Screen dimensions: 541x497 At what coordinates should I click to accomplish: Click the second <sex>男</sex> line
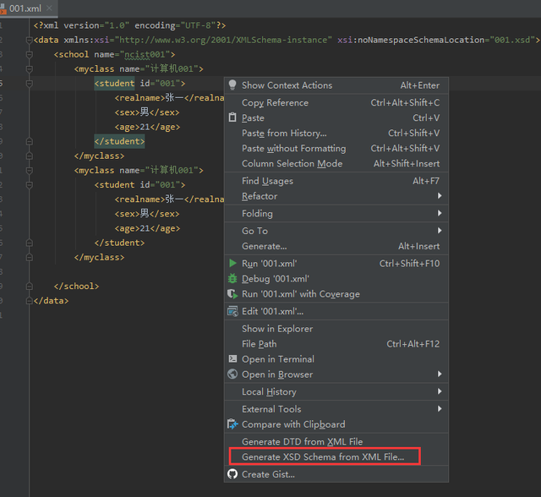click(x=147, y=214)
